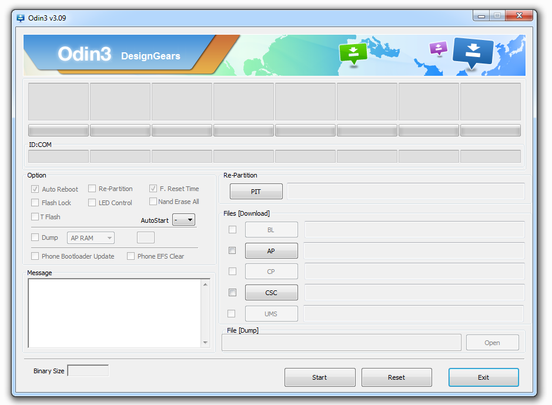Viewport: 552px width, 405px height.
Task: Enable the Dump checkbox
Action: click(35, 237)
